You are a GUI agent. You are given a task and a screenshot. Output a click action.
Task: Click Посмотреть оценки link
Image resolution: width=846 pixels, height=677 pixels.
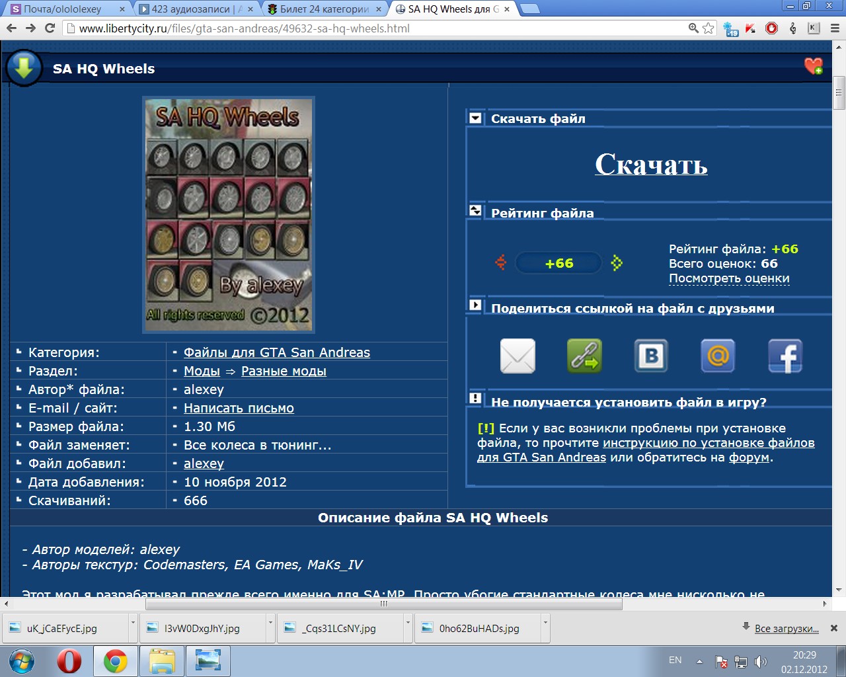click(x=729, y=278)
